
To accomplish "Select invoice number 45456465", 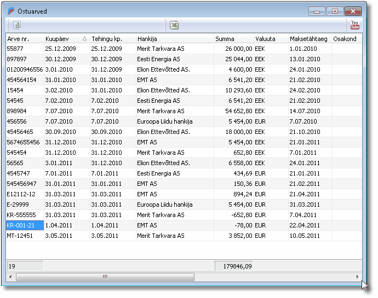I will [25, 132].
